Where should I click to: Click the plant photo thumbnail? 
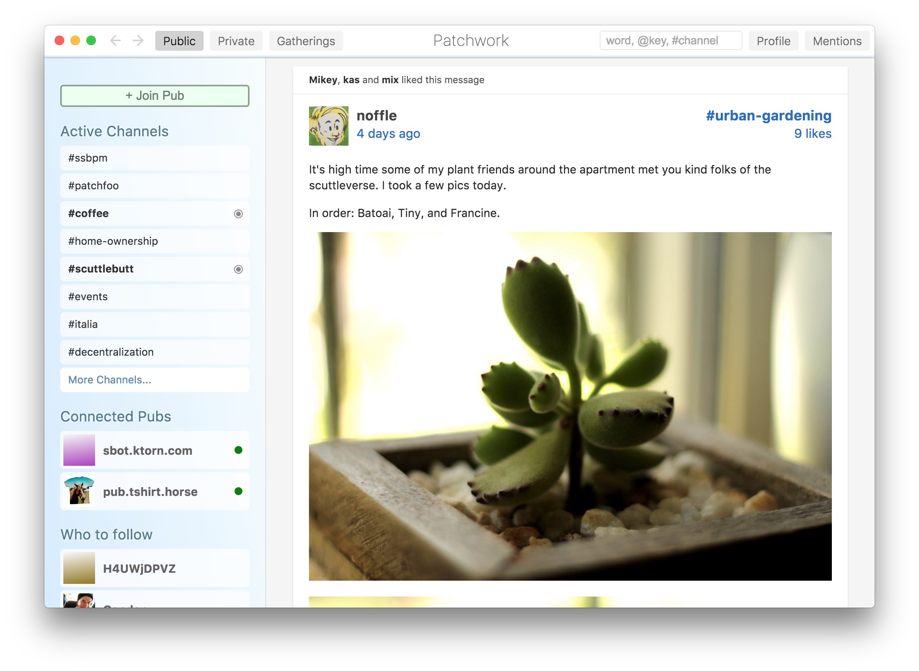[x=570, y=406]
